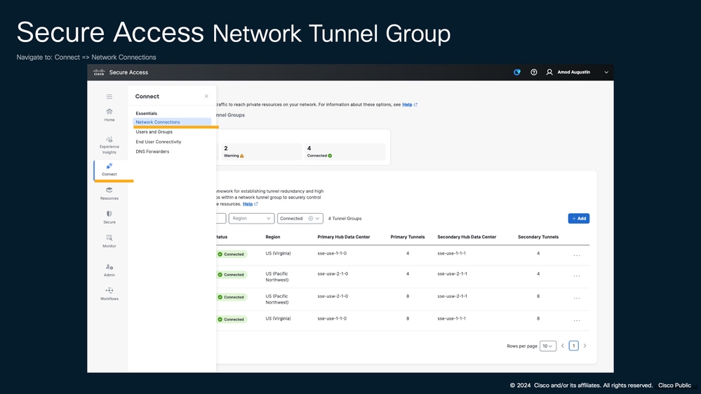Open actions menu for the sse-use-1-1-0 row with 8 primary tunnels
This screenshot has height=394, width=701.
point(577,320)
